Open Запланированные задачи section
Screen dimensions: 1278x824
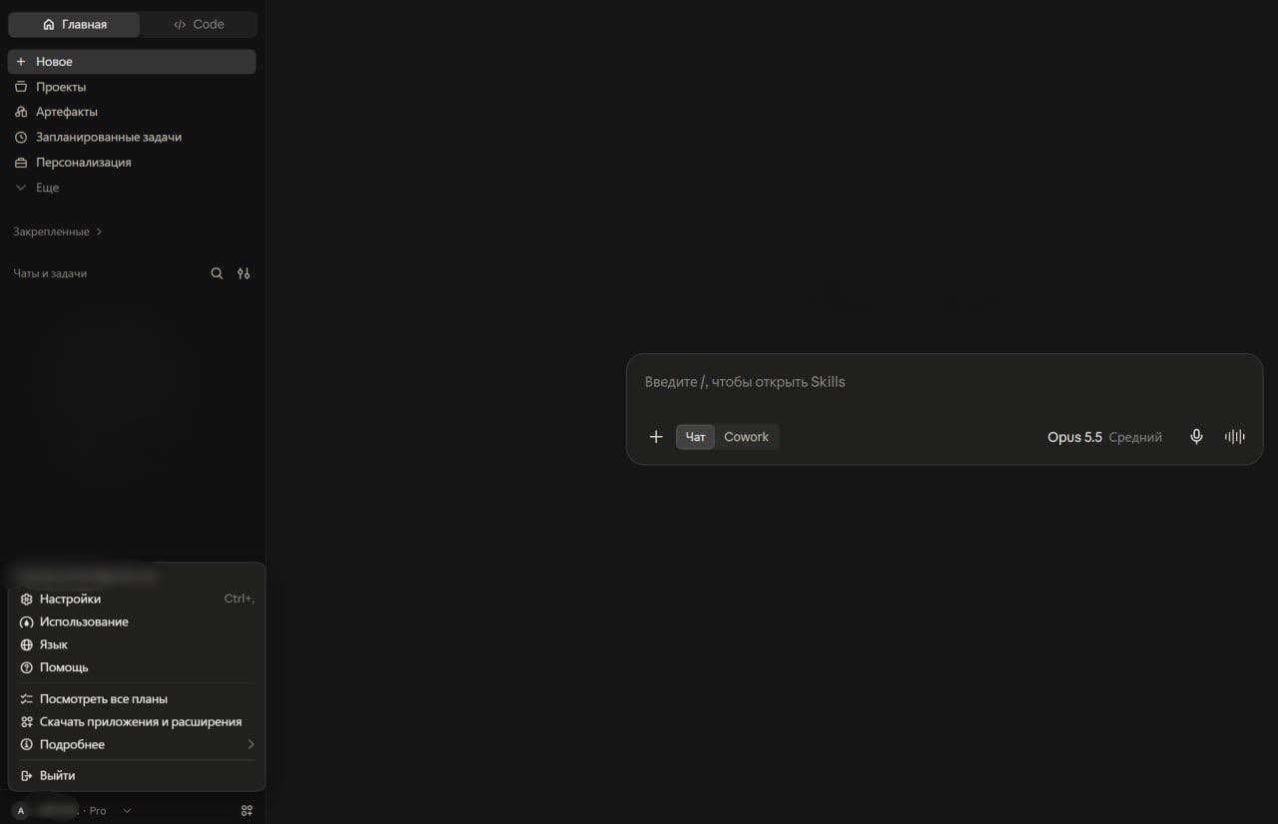coord(132,137)
